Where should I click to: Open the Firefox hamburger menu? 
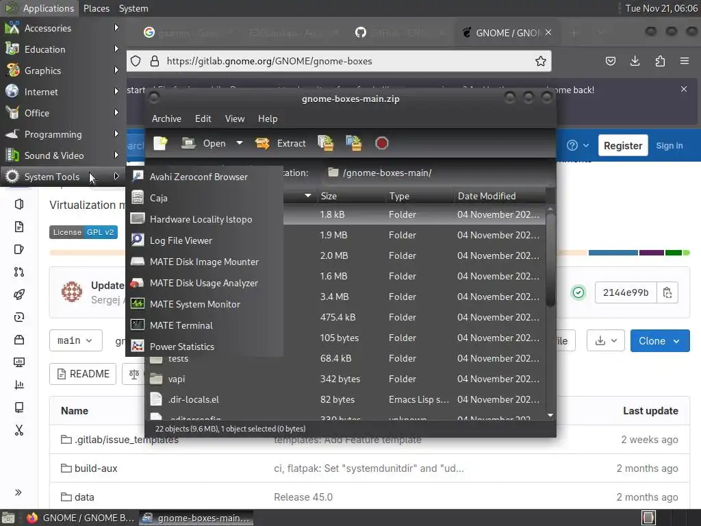point(685,61)
